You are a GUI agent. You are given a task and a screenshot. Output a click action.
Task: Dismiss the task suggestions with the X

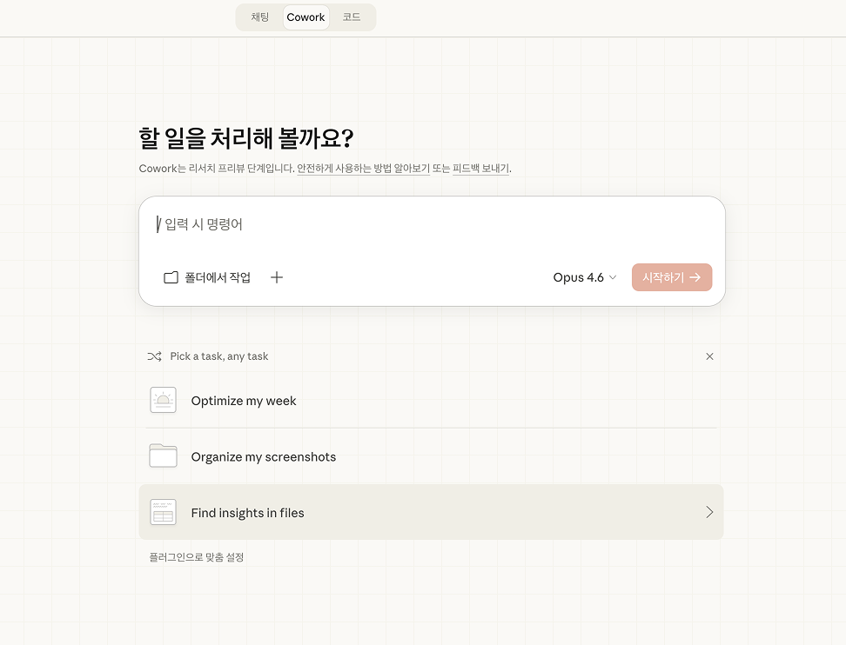[709, 356]
